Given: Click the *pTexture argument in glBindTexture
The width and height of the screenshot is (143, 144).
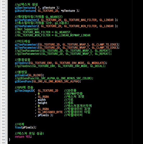Looking at the screenshot, I should [68, 11].
